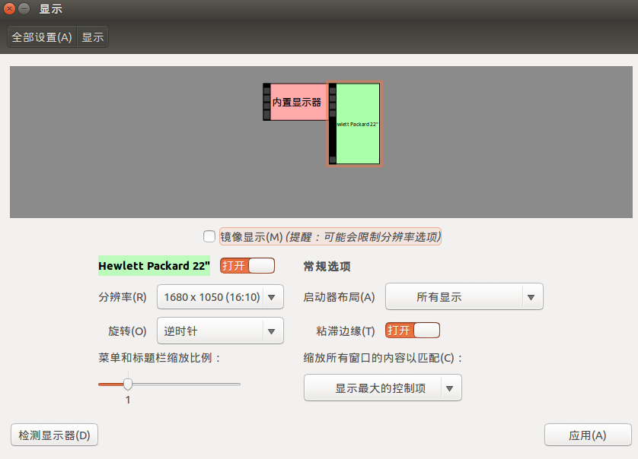The height and width of the screenshot is (459, 638).
Task: Click the resolution dropdown arrow
Action: pos(272,297)
